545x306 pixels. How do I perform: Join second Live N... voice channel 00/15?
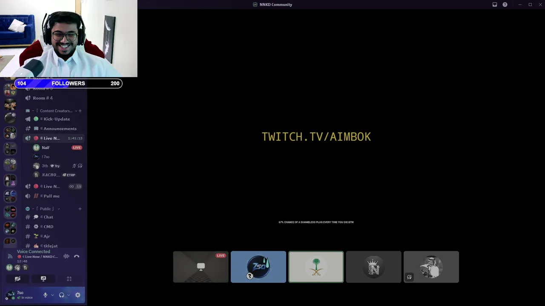click(x=54, y=186)
